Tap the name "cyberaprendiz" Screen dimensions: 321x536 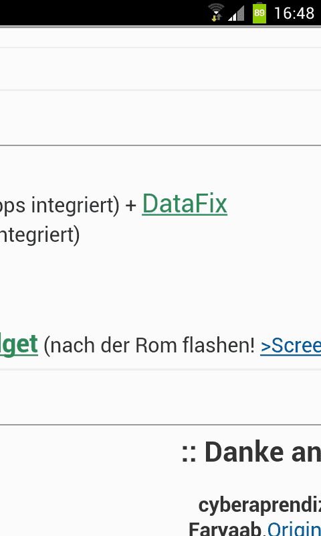(259, 505)
